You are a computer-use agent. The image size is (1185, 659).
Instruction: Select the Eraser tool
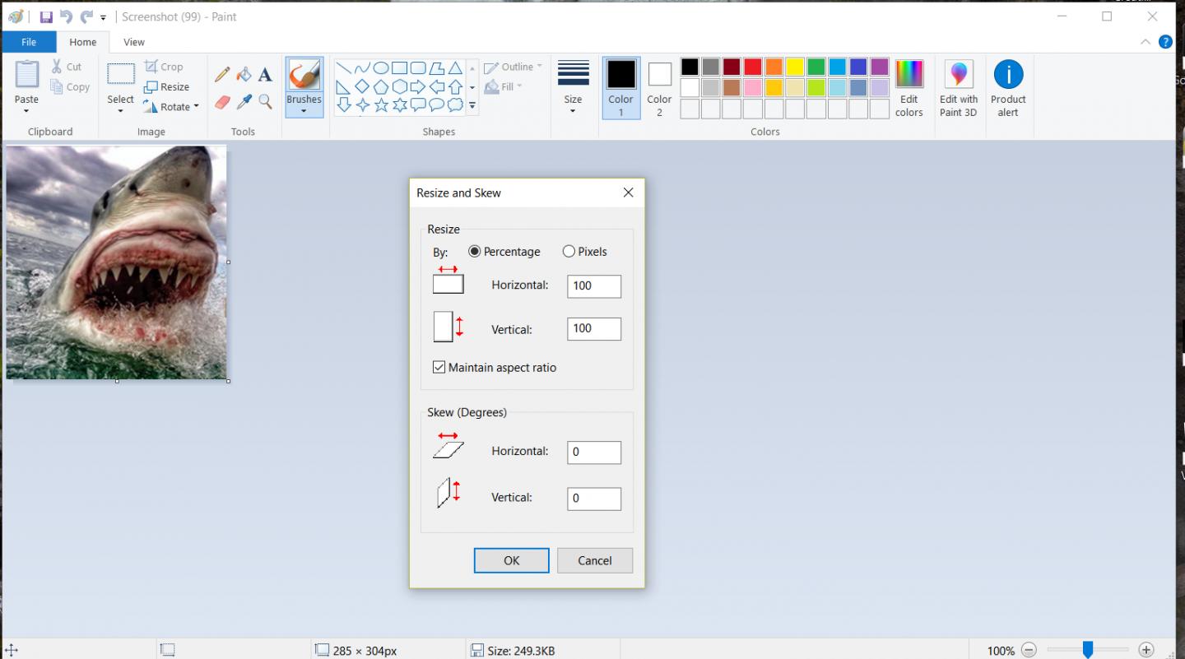(222, 102)
